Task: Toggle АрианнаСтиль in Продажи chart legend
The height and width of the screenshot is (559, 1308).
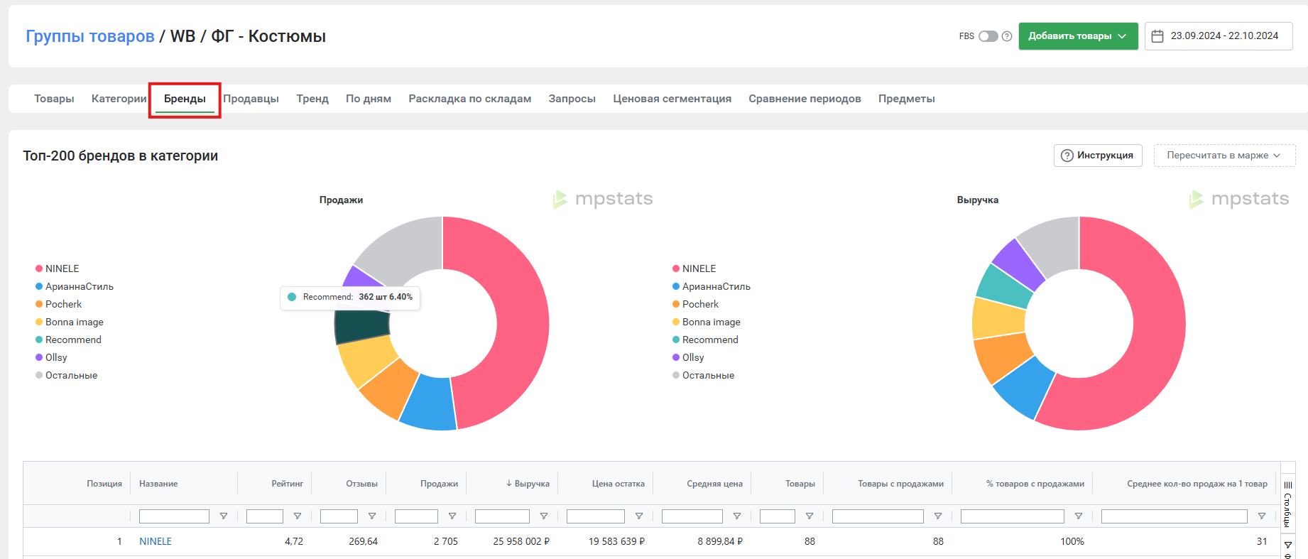Action: tap(75, 286)
